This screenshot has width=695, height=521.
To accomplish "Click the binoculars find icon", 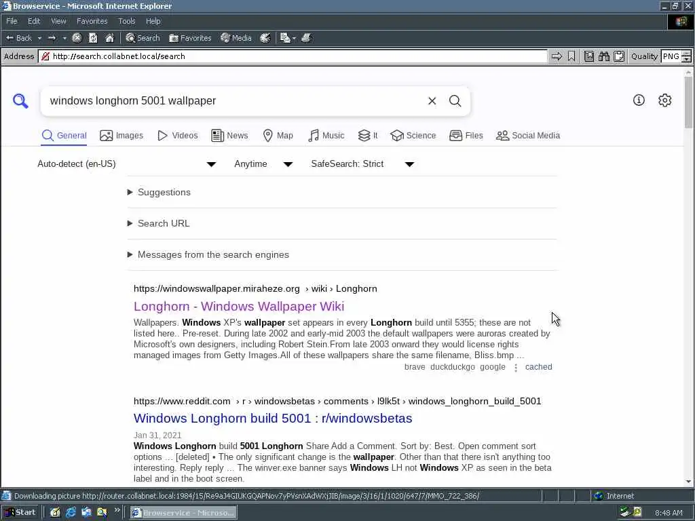I will point(603,56).
